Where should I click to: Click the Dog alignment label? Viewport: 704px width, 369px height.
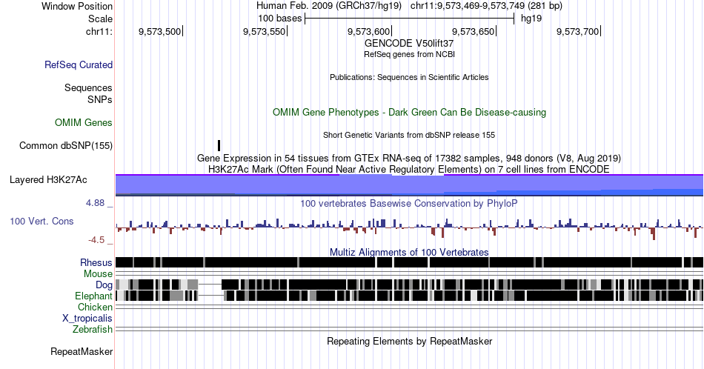[x=104, y=285]
